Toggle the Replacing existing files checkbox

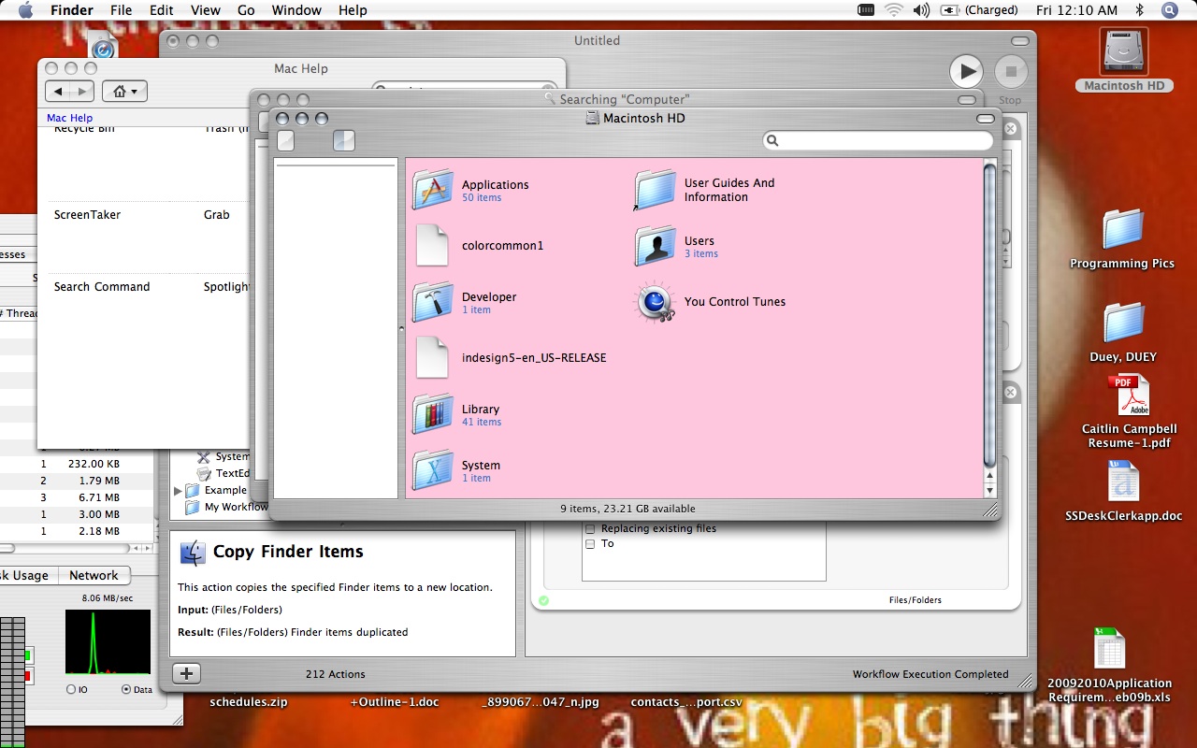590,529
